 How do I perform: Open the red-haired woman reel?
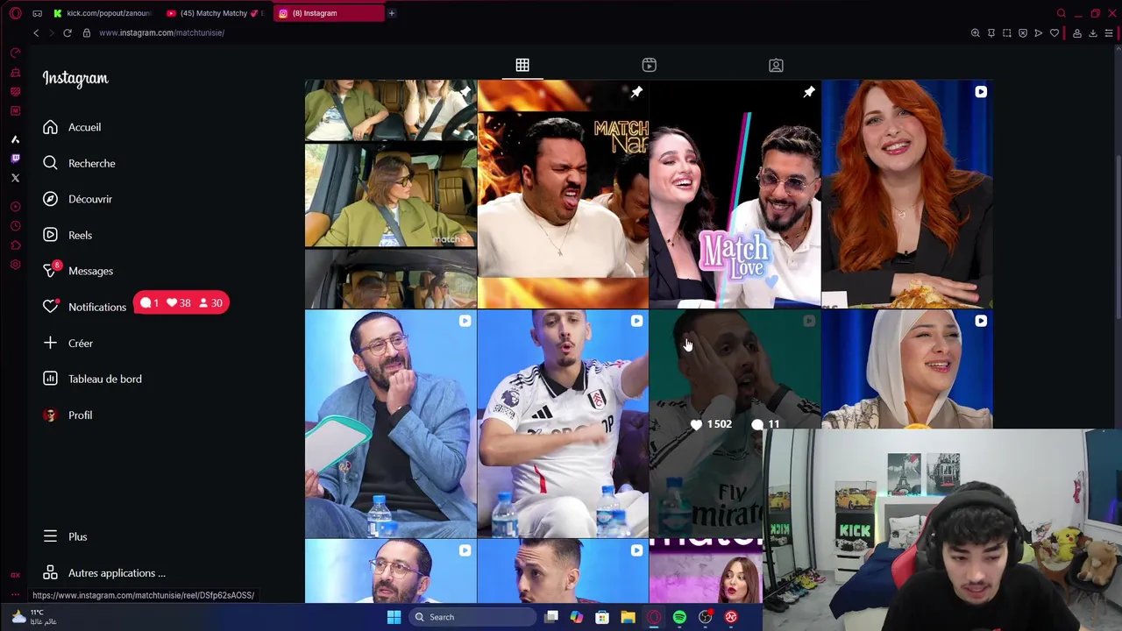[906, 194]
